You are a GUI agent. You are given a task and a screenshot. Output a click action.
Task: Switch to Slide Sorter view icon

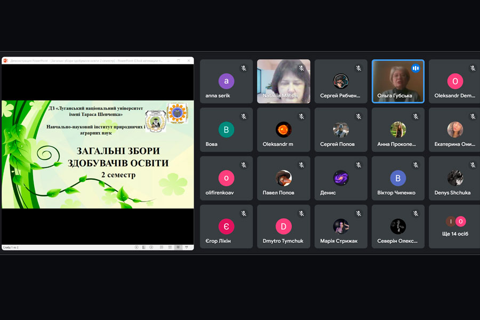click(x=170, y=247)
